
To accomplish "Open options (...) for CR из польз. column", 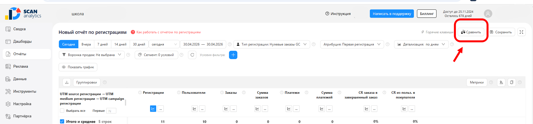I will (412, 109).
